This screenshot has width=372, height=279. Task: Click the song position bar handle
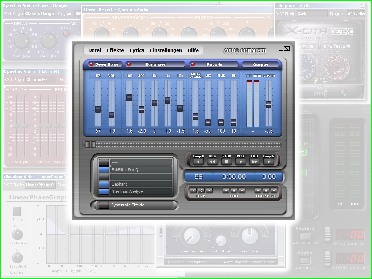click(x=90, y=145)
